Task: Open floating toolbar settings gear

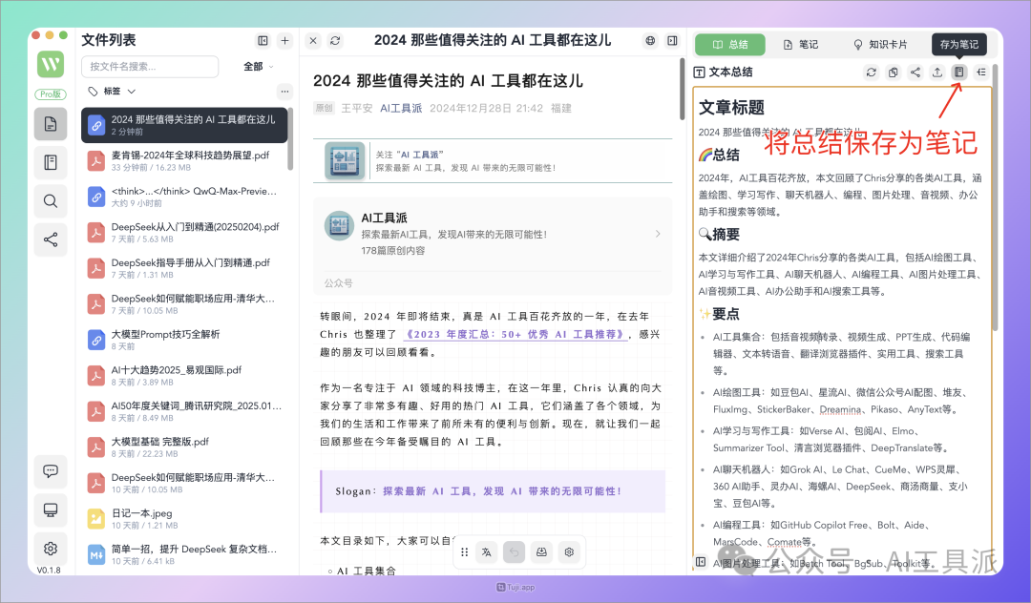Action: click(569, 552)
